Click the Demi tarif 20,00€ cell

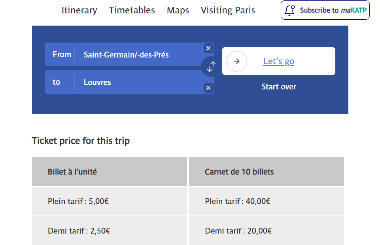(x=267, y=230)
